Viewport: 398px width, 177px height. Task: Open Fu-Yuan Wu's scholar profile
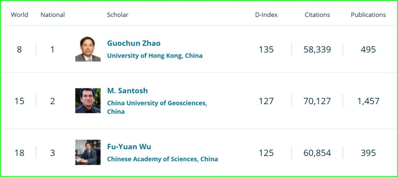point(129,147)
